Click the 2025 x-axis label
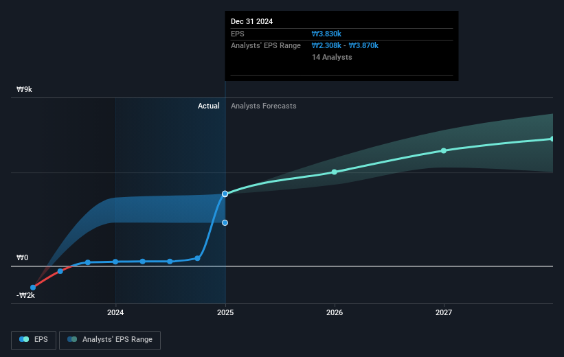This screenshot has width=564, height=357. (x=225, y=312)
